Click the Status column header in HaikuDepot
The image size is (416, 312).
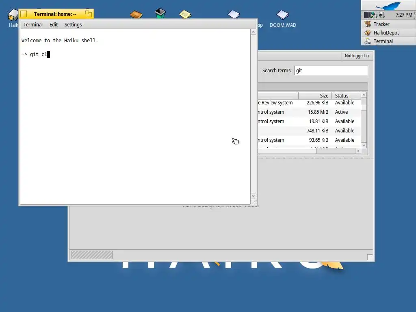[x=346, y=95]
